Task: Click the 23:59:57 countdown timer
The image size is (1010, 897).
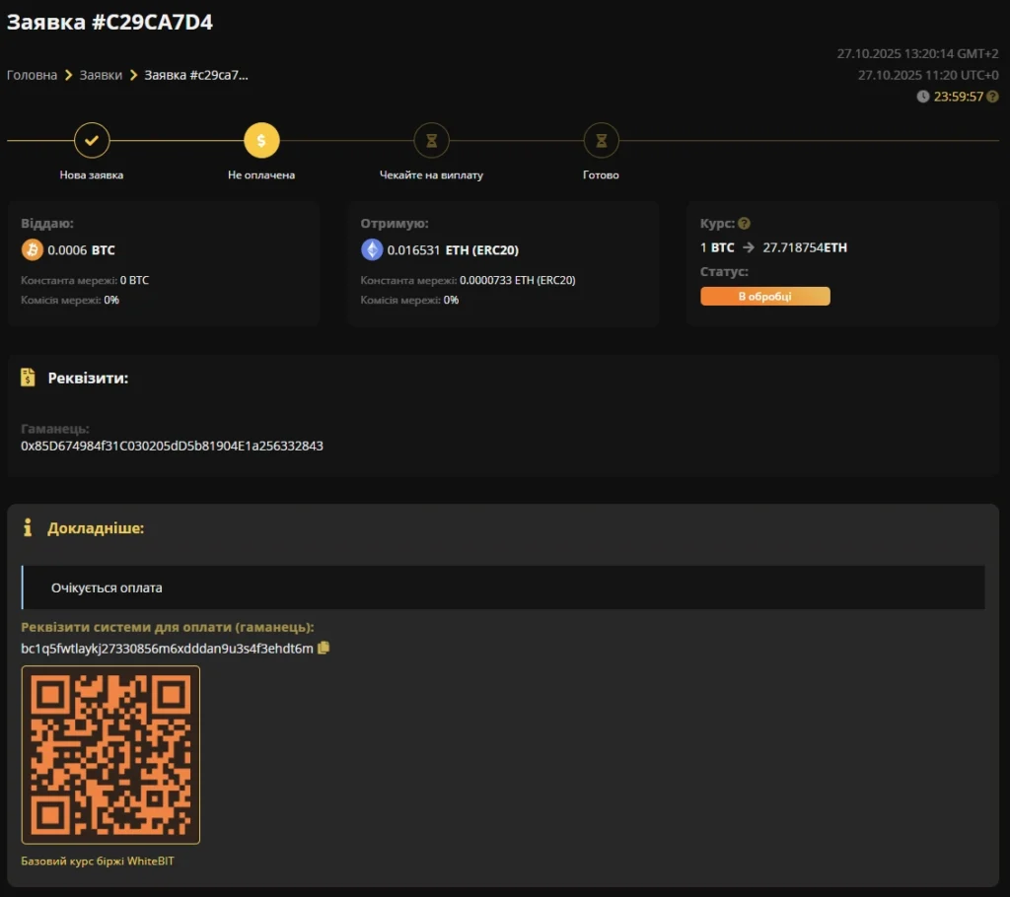Action: point(959,97)
